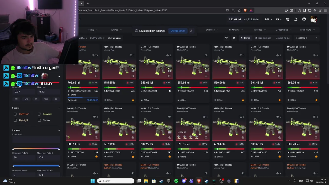
Task: Open File Explorer from the taskbar
Action: (146, 181)
